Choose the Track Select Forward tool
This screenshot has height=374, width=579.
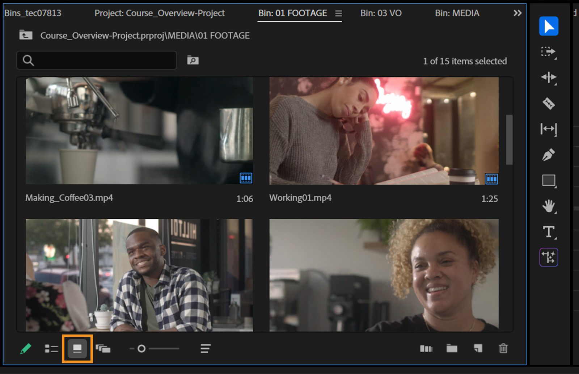549,51
